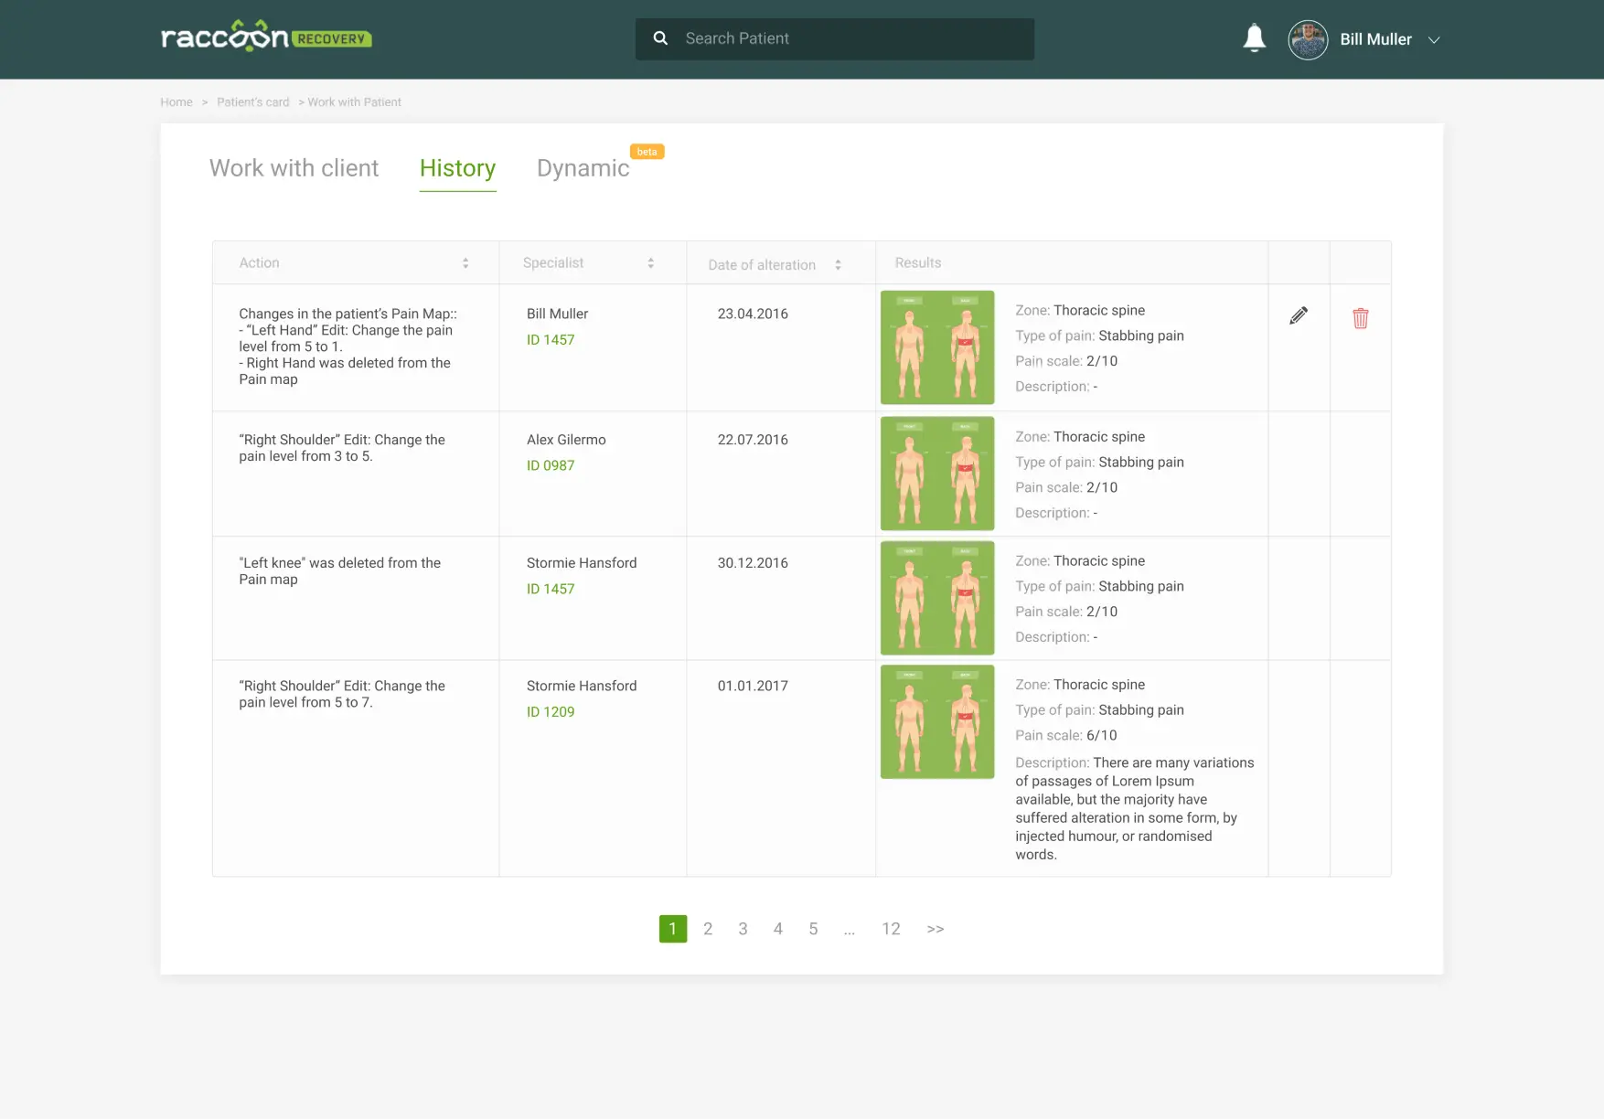Open the Dynamic beta tab

[x=583, y=168]
